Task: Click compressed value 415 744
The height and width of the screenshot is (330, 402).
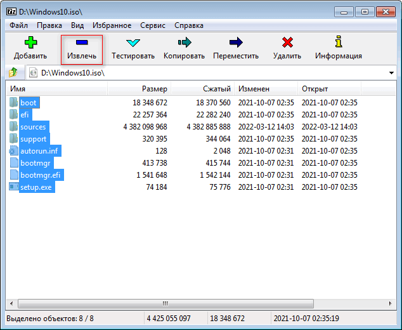Action: [218, 163]
